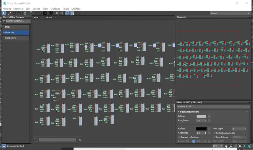The width and height of the screenshot is (253, 150).
Task: Enable Reflect on back side checkbox
Action: click(214, 133)
